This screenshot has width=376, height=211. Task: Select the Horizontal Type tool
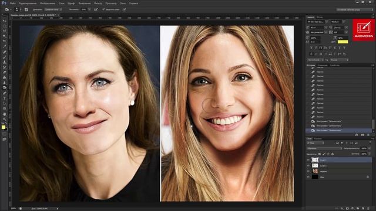[x=4, y=98]
